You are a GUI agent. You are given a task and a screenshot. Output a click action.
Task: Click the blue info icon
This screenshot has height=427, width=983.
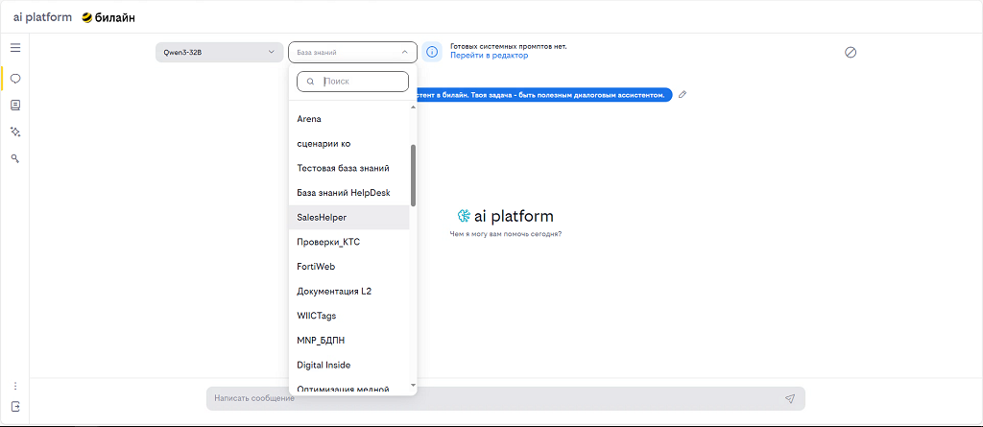click(x=432, y=52)
